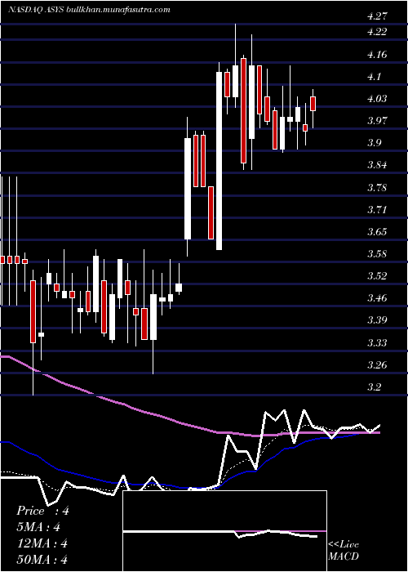The height and width of the screenshot is (572, 408).
Task: Click the '50MA : 4' legend text
Action: 42,560
